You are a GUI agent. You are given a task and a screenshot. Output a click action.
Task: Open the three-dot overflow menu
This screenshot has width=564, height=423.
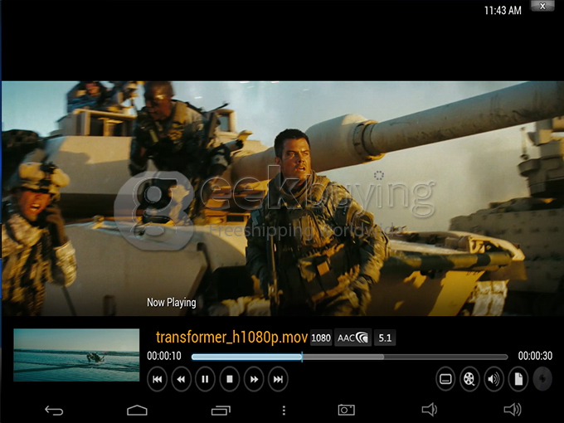tap(284, 410)
